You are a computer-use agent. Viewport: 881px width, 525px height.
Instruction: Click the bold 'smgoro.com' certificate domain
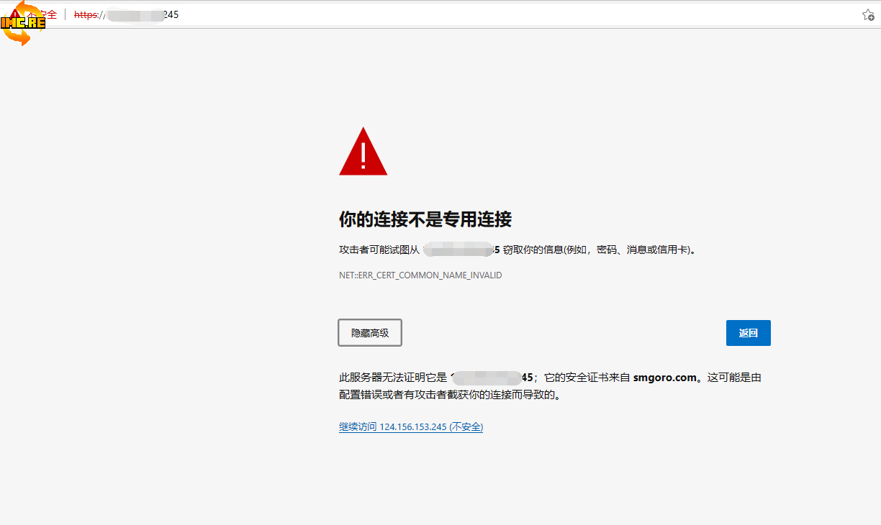(664, 378)
